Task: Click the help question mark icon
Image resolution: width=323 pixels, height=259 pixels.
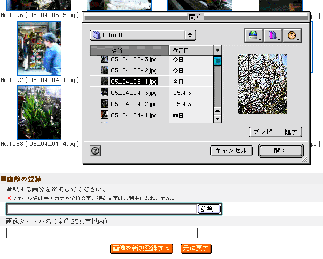Action: pyautogui.click(x=95, y=151)
